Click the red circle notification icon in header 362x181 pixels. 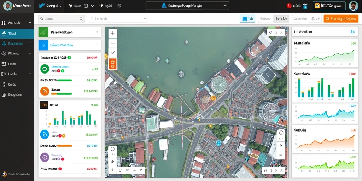(x=289, y=6)
